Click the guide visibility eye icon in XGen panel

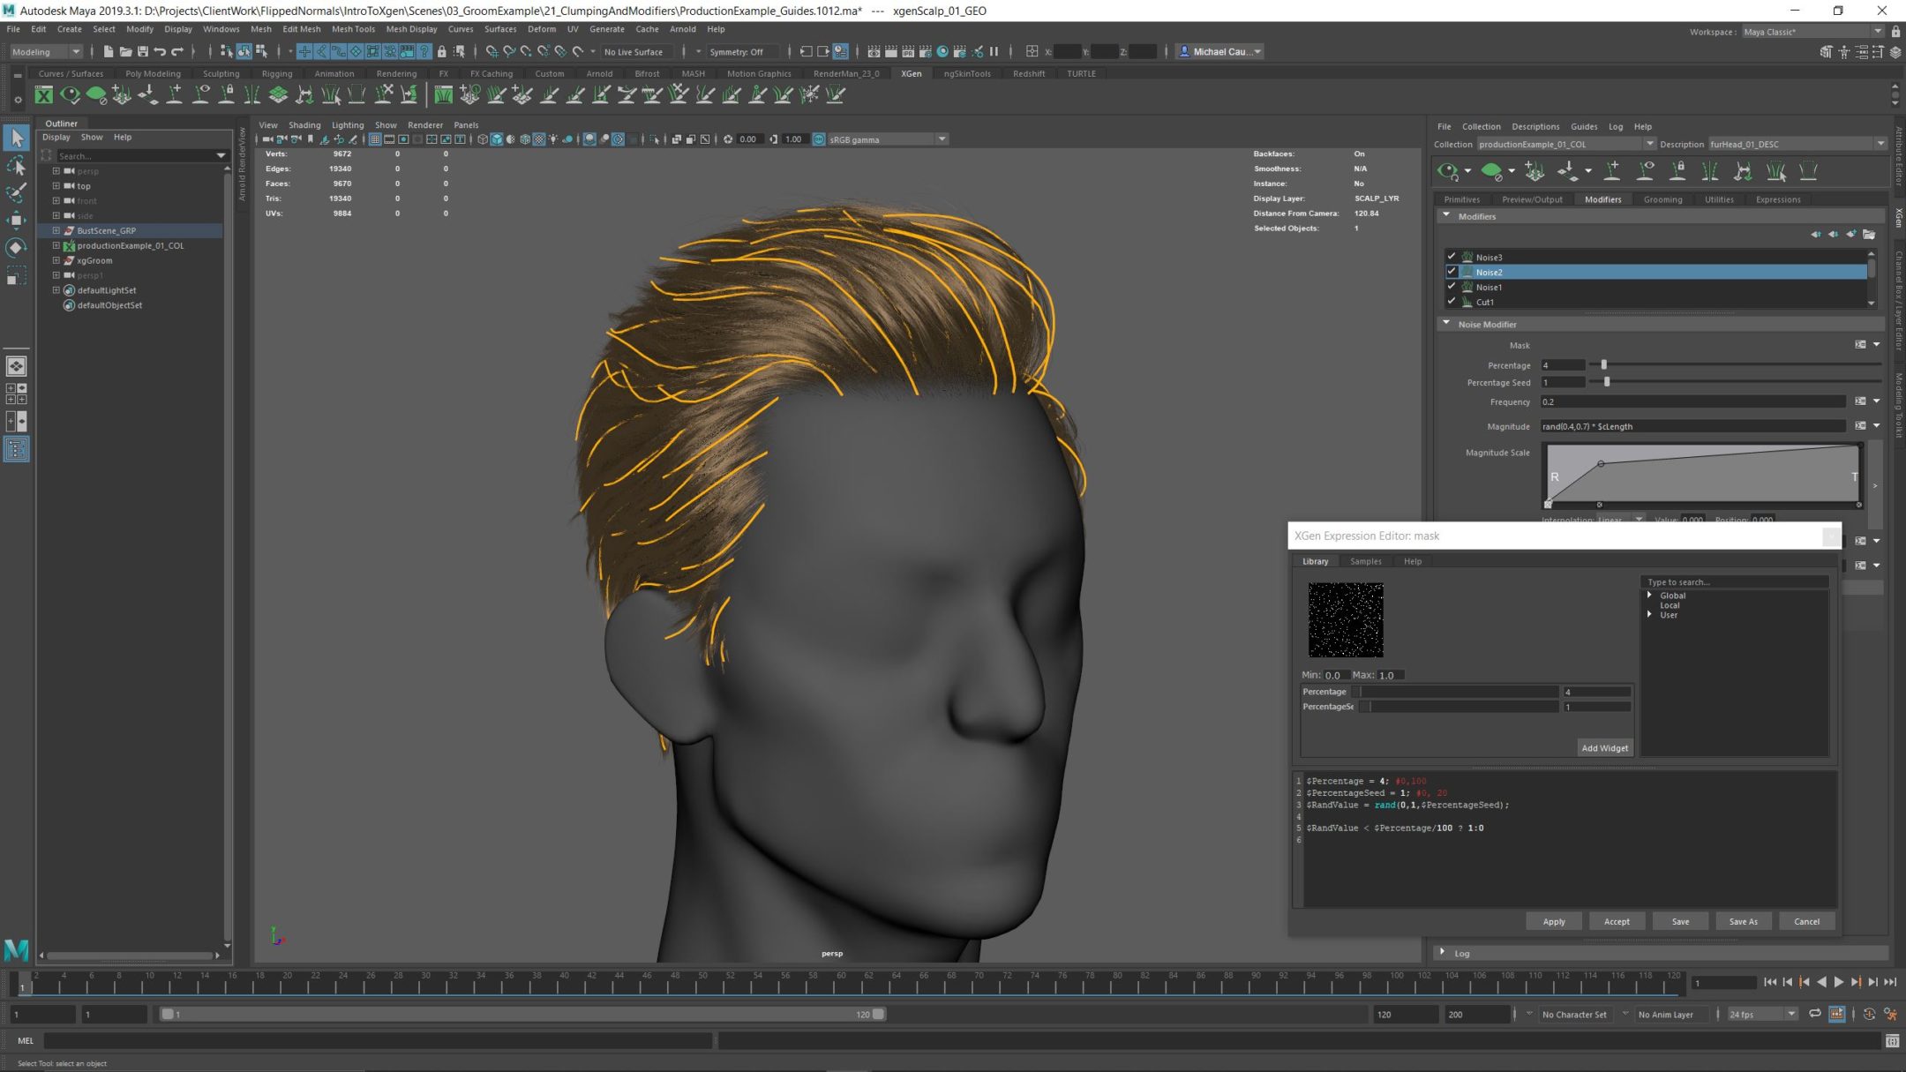click(1647, 171)
